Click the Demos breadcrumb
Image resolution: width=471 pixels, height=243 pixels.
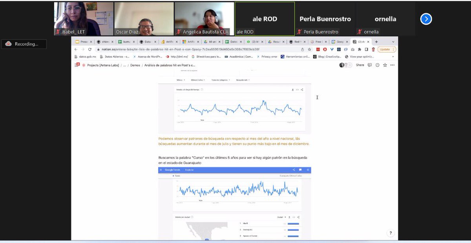click(135, 65)
